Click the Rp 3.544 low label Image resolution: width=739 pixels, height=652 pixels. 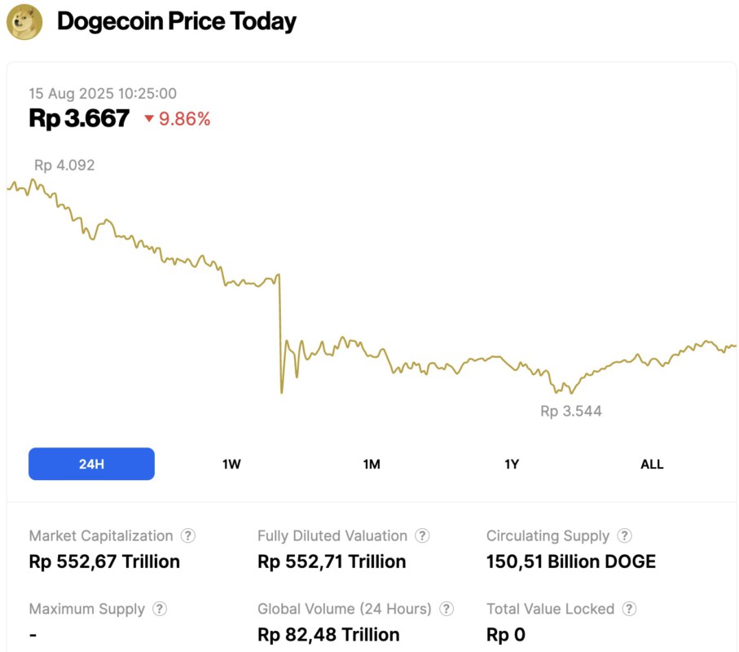pyautogui.click(x=570, y=411)
